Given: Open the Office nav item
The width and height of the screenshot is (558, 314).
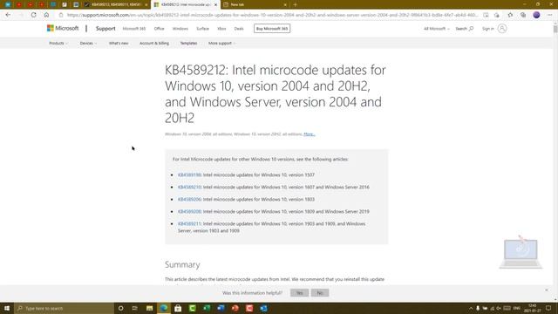Looking at the screenshot, I should click(159, 29).
